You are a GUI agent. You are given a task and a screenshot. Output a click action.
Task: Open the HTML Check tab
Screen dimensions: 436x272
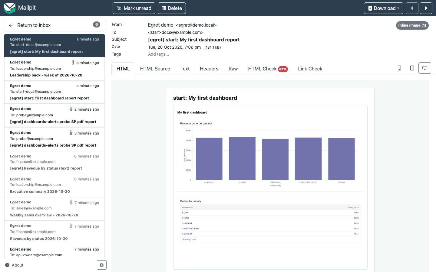point(268,69)
